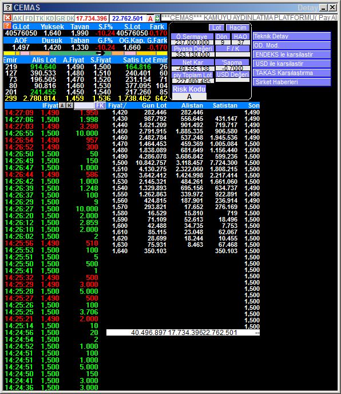This screenshot has height=394, width=341.
Task: Select the AK toolbar tab
Action: click(18, 18)
